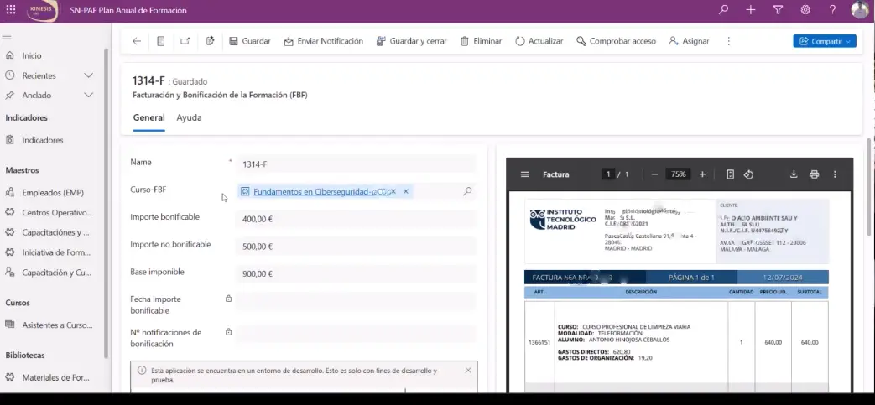
Task: Download the Factura PDF
Action: (x=794, y=174)
